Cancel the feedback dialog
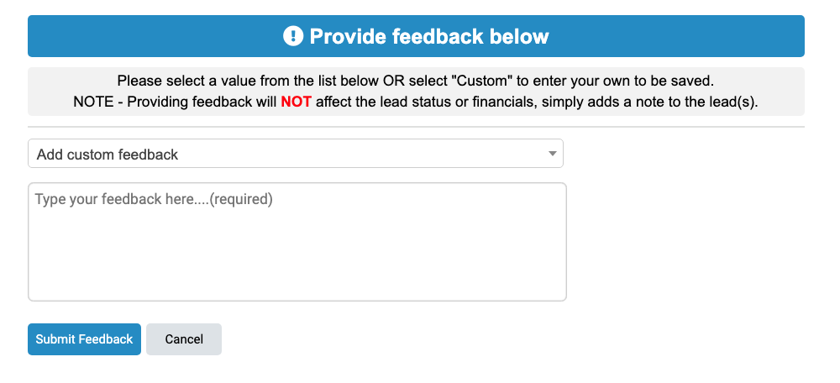Viewport: 840px width, 383px height. [184, 339]
